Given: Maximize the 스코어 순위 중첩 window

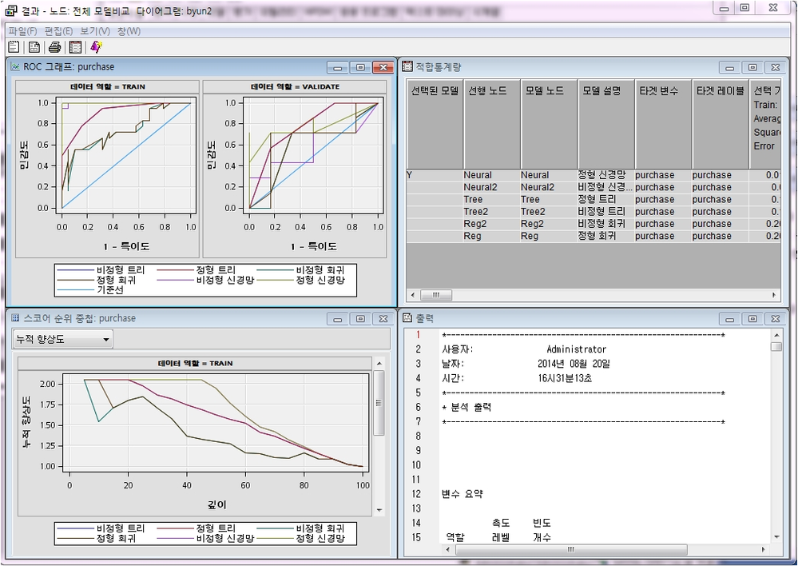Looking at the screenshot, I should 360,319.
